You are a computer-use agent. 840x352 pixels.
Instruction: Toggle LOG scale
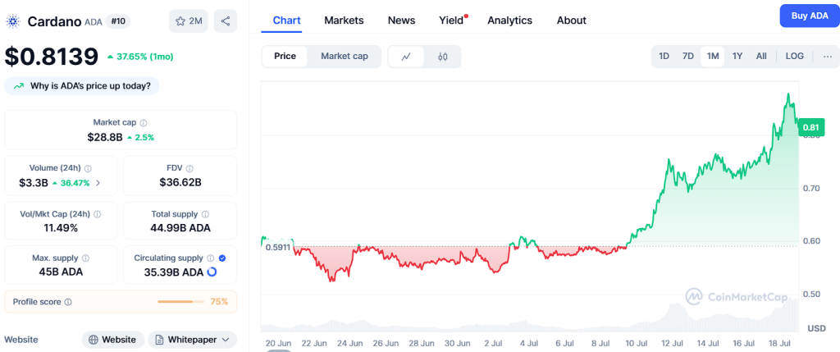coord(794,57)
